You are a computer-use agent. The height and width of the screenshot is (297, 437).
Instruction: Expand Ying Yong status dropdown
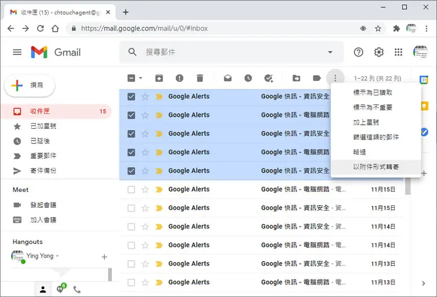(58, 256)
